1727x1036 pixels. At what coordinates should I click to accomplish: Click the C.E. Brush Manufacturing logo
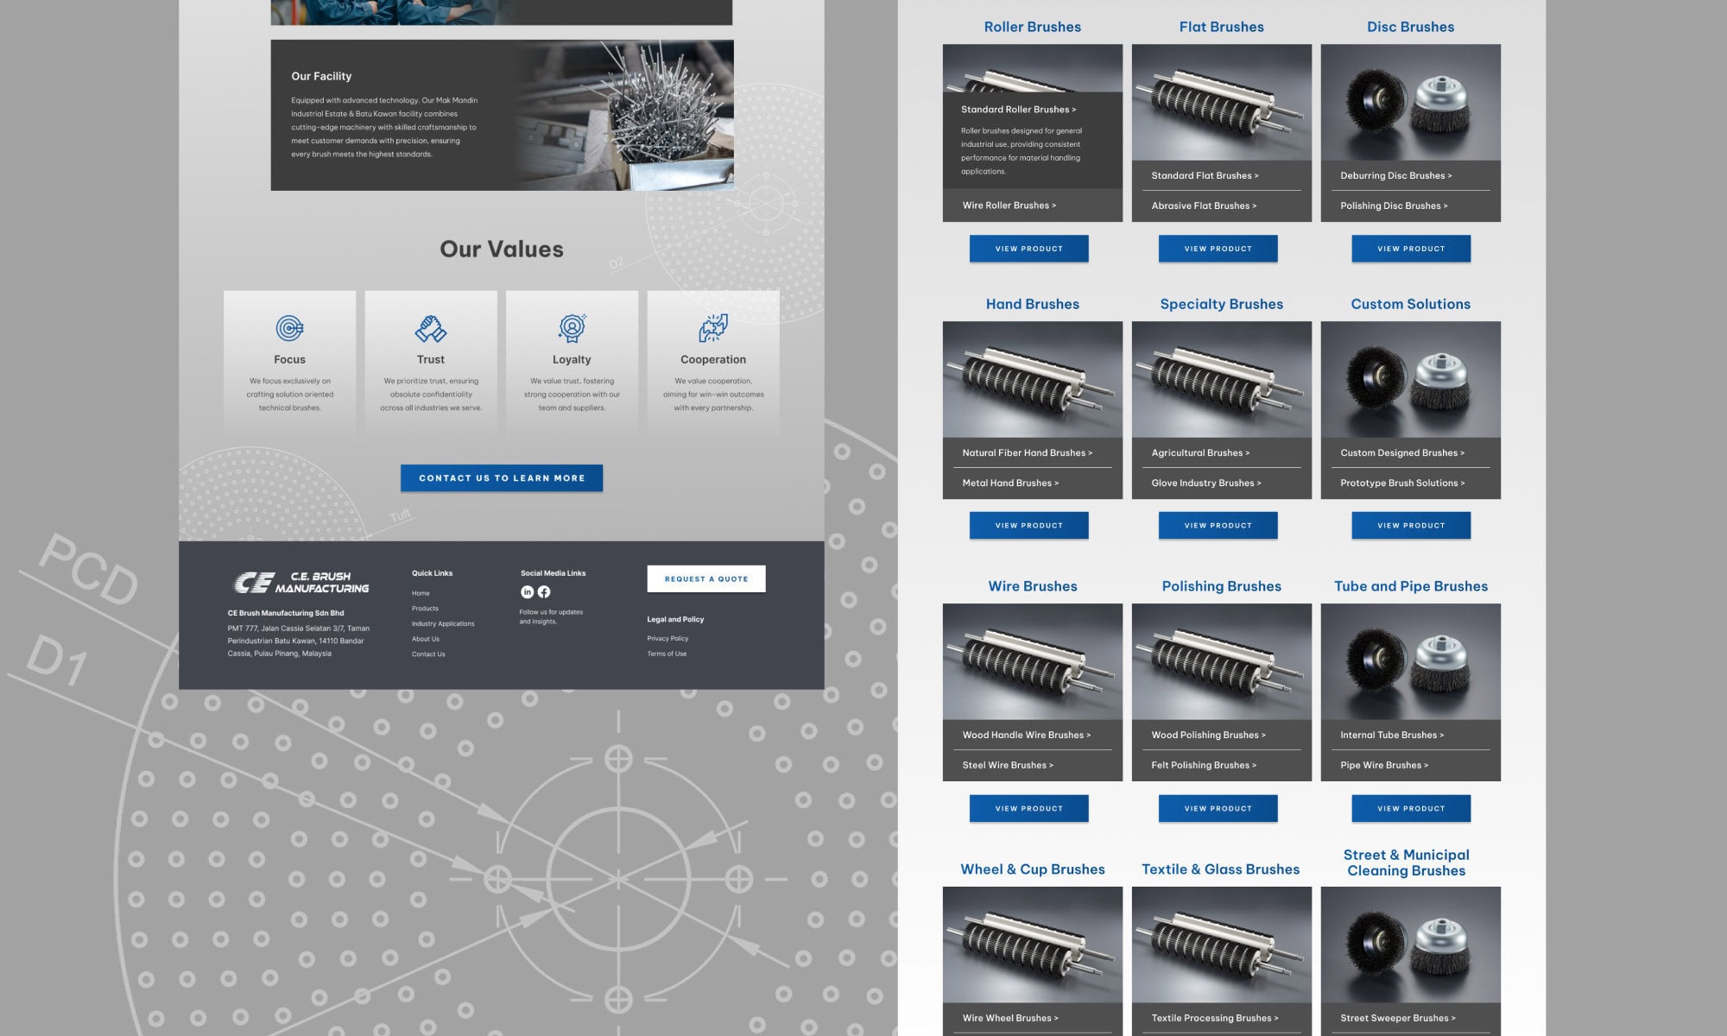pyautogui.click(x=301, y=584)
